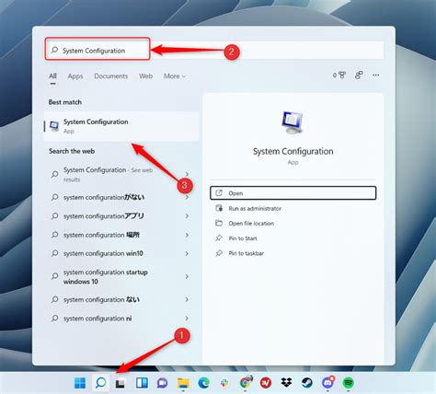
Task: Open the Widgets icon in taskbar
Action: coord(142,383)
